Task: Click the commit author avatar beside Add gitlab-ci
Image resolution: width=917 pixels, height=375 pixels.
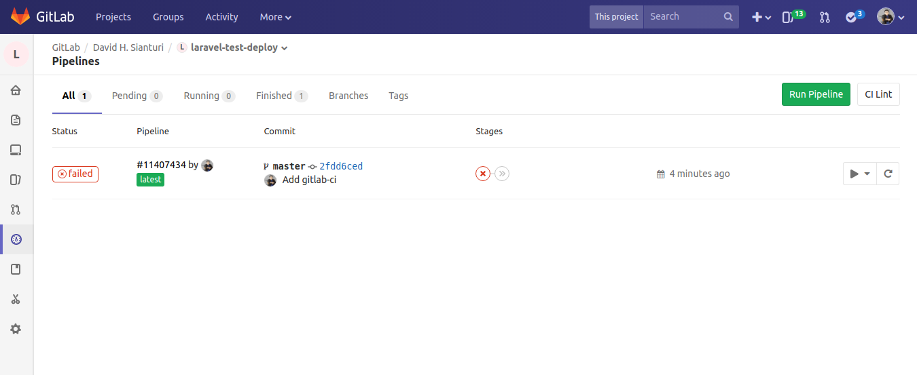Action: tap(270, 180)
